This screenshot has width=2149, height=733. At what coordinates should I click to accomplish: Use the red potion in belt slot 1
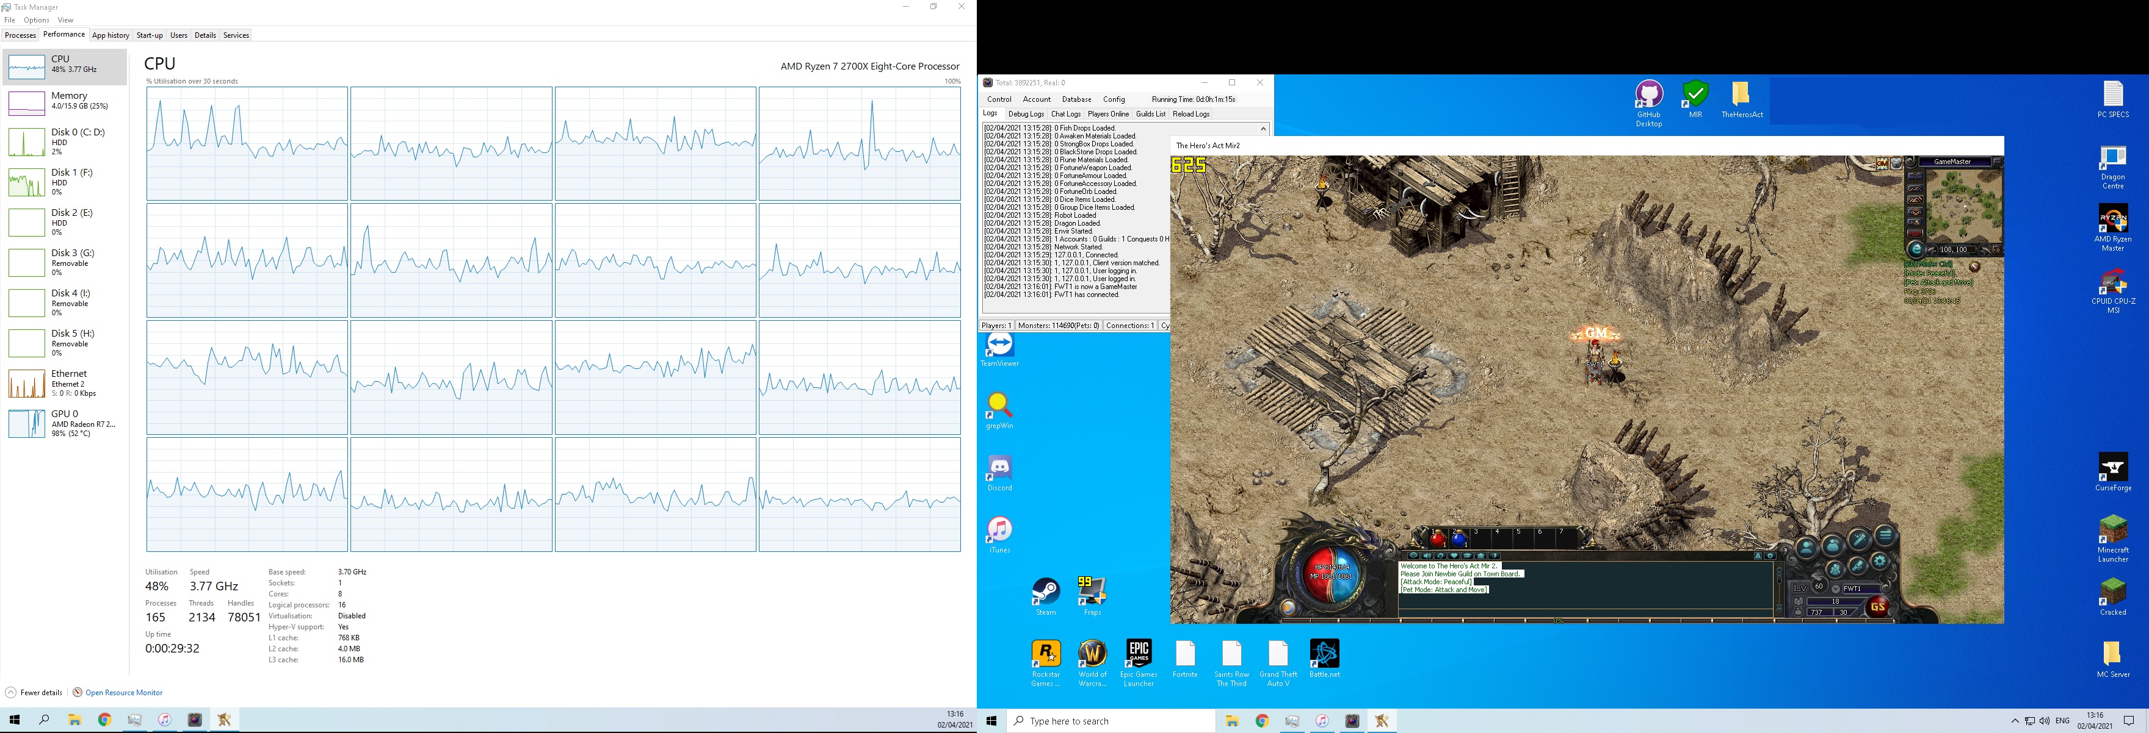[1437, 539]
